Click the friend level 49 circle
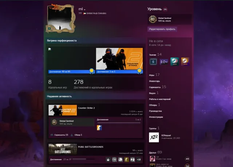 (x=187, y=159)
